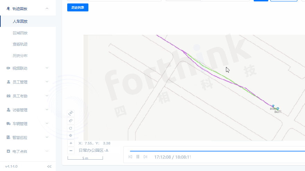Click the 历史列表 button
This screenshot has height=171, width=305.
coord(78,7)
